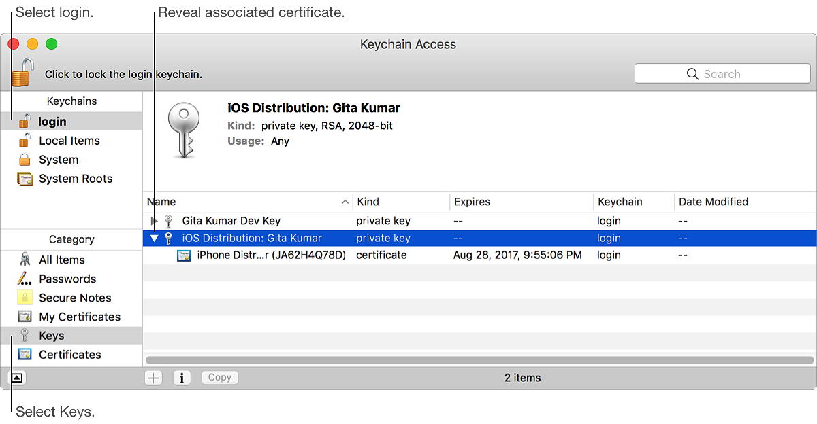817x424 pixels.
Task: Sort list by Date Modified column header
Action: 745,202
